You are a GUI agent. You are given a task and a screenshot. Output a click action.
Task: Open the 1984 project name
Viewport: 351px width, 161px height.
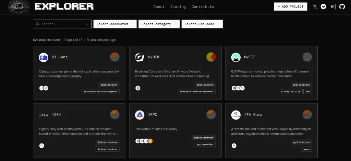(57, 115)
